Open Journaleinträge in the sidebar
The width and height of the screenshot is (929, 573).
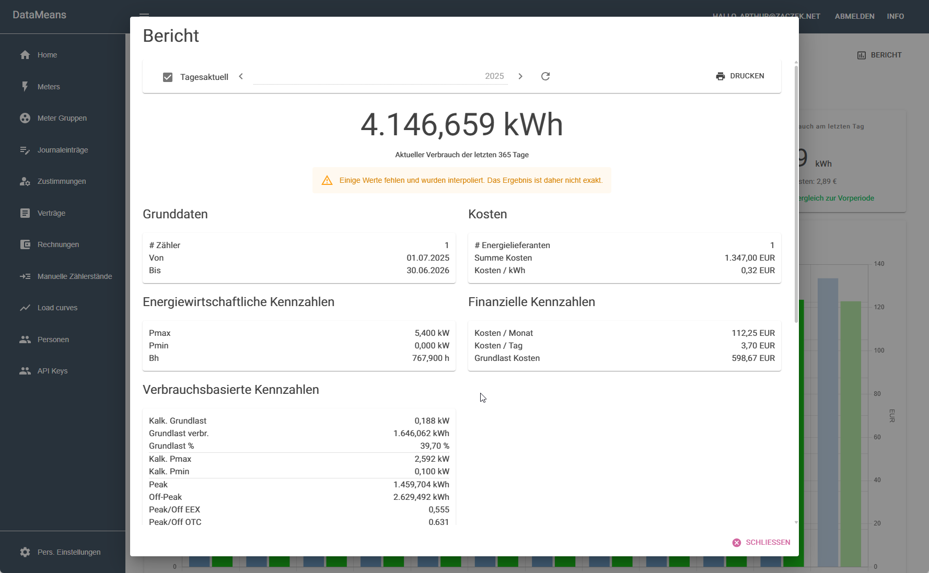click(63, 150)
